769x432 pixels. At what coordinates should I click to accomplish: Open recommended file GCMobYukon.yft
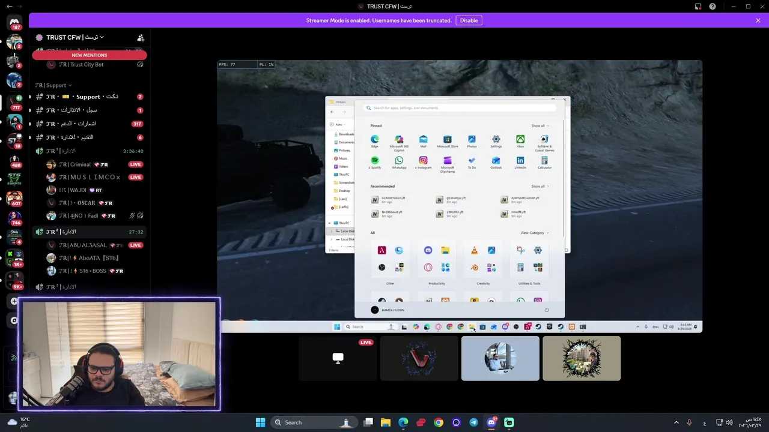click(x=389, y=199)
